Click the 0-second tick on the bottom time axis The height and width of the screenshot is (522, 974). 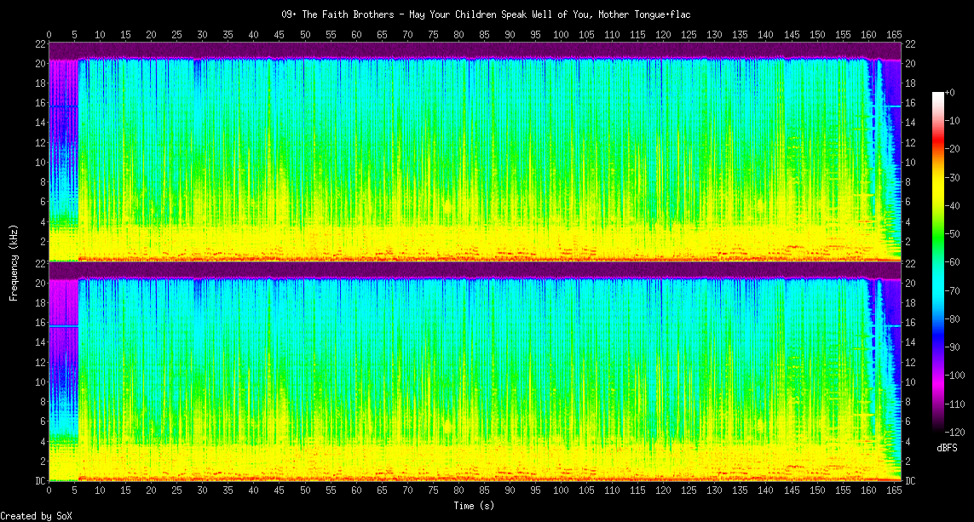[49, 491]
